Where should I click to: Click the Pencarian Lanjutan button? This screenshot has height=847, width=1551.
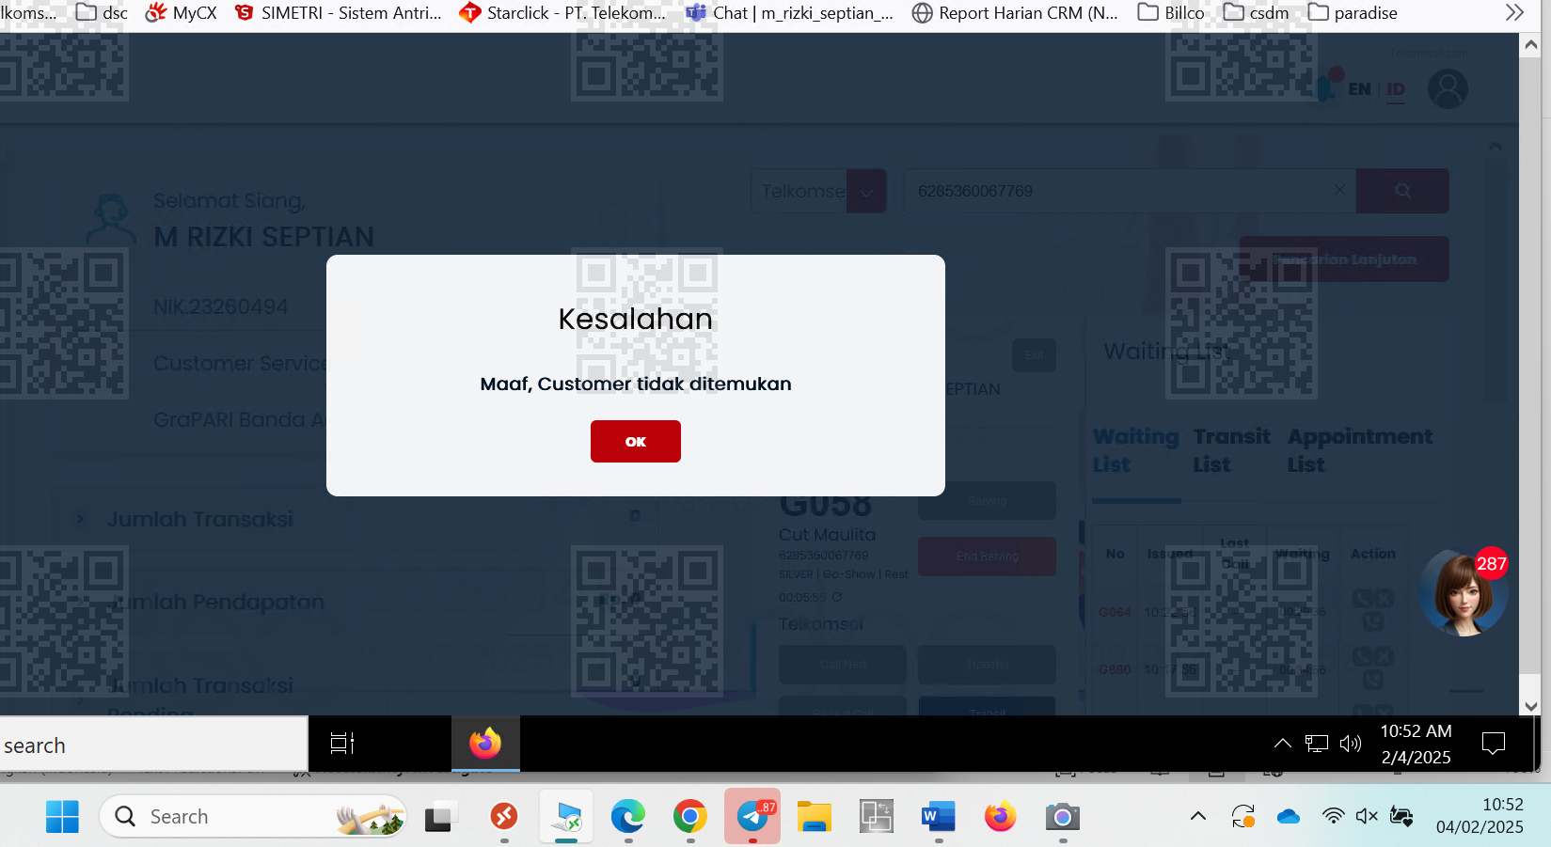tap(1344, 259)
